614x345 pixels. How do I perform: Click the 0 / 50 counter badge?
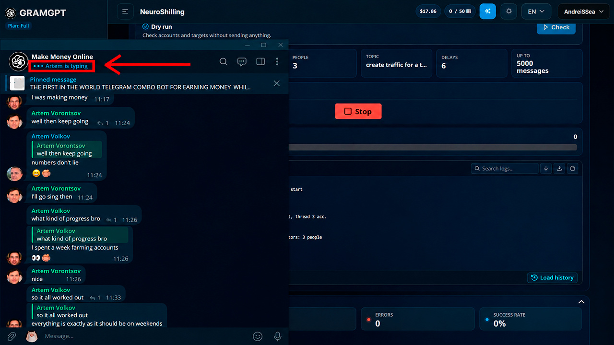tap(460, 11)
